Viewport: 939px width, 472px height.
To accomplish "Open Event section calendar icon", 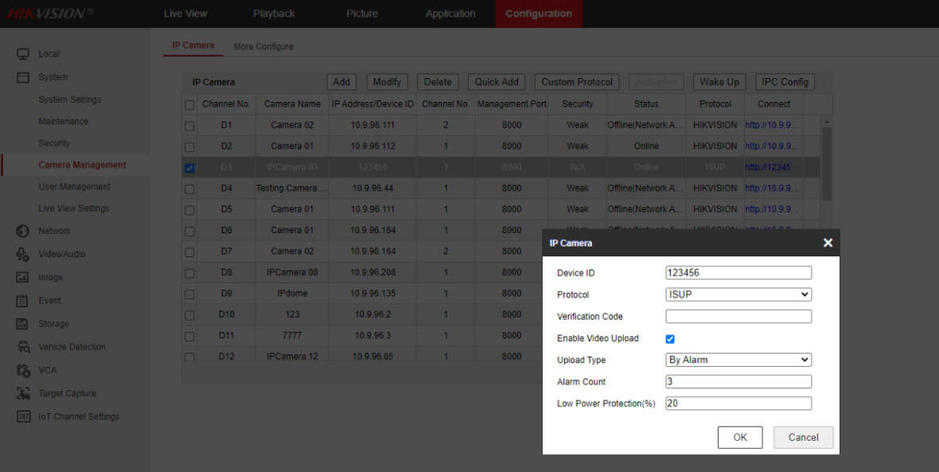I will (23, 301).
